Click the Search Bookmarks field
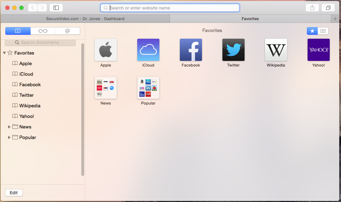 coord(40,43)
